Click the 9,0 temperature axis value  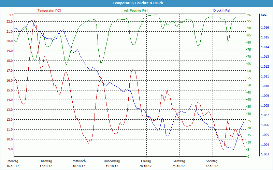point(10,149)
